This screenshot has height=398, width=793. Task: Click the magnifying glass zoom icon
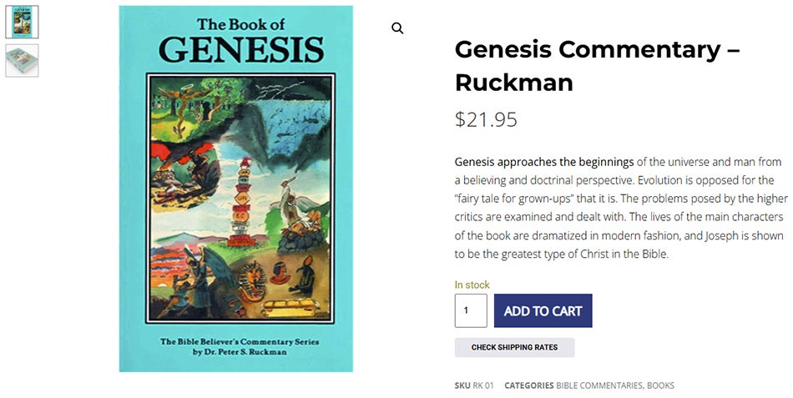tap(397, 28)
